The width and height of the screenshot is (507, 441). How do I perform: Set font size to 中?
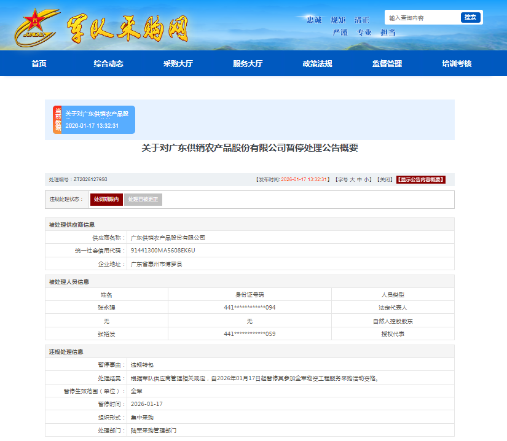pos(360,180)
